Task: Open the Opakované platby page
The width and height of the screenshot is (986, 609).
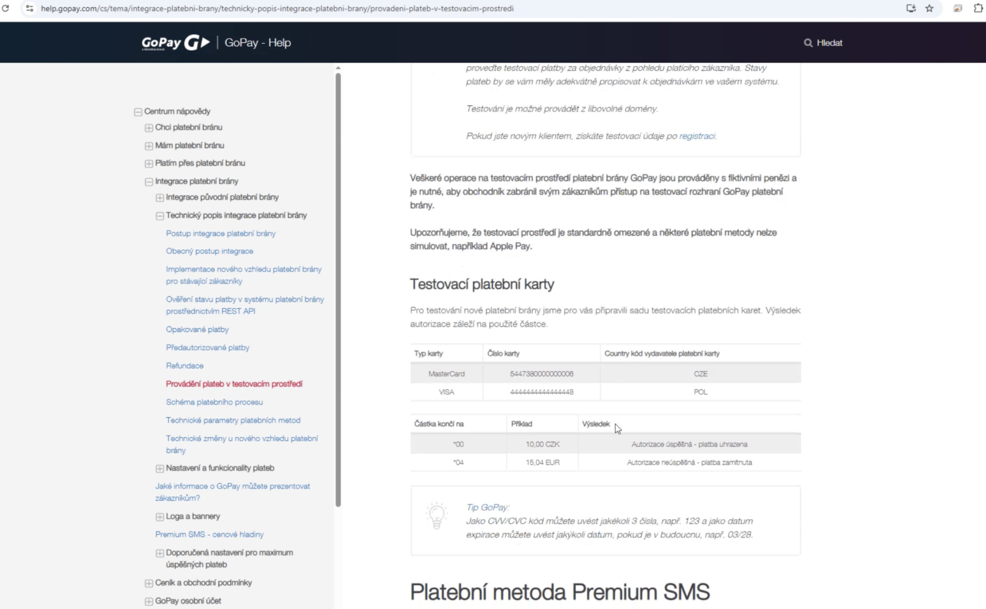Action: 197,329
